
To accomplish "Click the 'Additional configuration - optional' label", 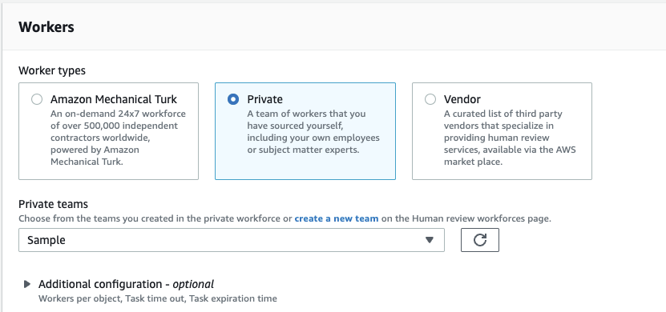I will tap(126, 283).
